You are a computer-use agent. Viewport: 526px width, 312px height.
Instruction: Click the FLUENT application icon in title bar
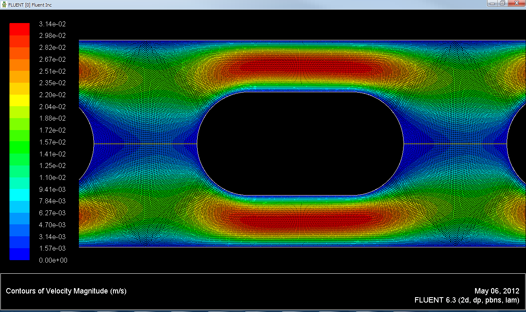(x=4, y=4)
